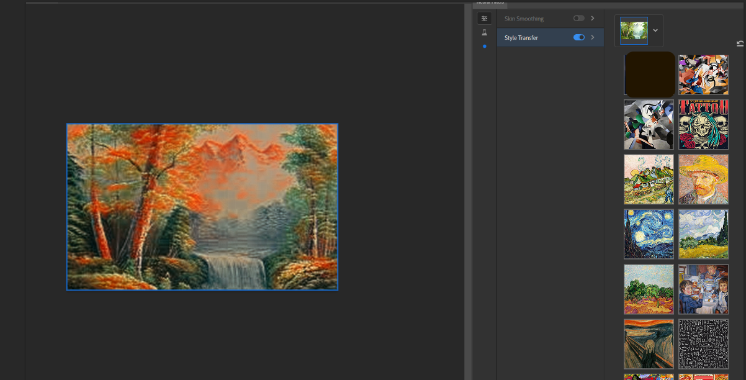This screenshot has height=380, width=746.
Task: Enable the Skin Smoothing toggle
Action: 578,19
